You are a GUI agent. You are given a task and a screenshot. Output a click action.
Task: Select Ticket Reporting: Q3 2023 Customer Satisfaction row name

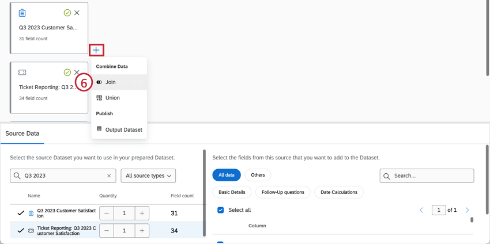coord(66,231)
